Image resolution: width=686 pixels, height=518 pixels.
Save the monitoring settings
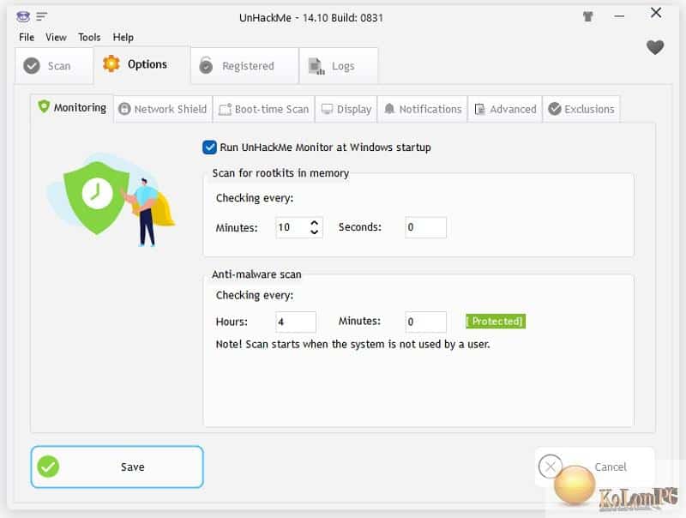click(x=117, y=467)
